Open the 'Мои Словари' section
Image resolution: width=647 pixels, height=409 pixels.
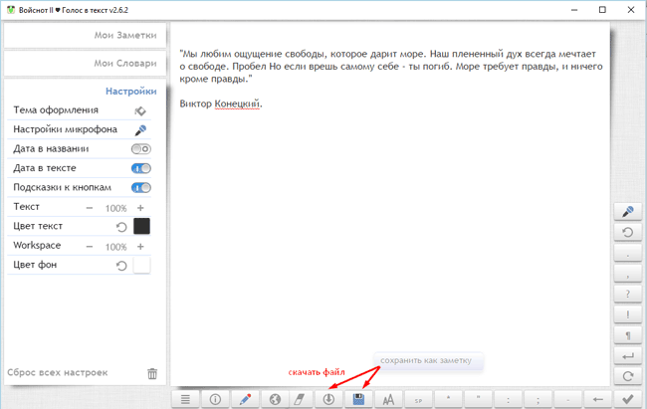(x=85, y=63)
